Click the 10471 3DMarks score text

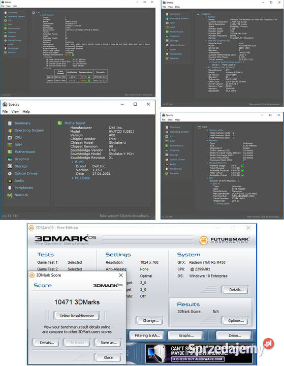[77, 302]
